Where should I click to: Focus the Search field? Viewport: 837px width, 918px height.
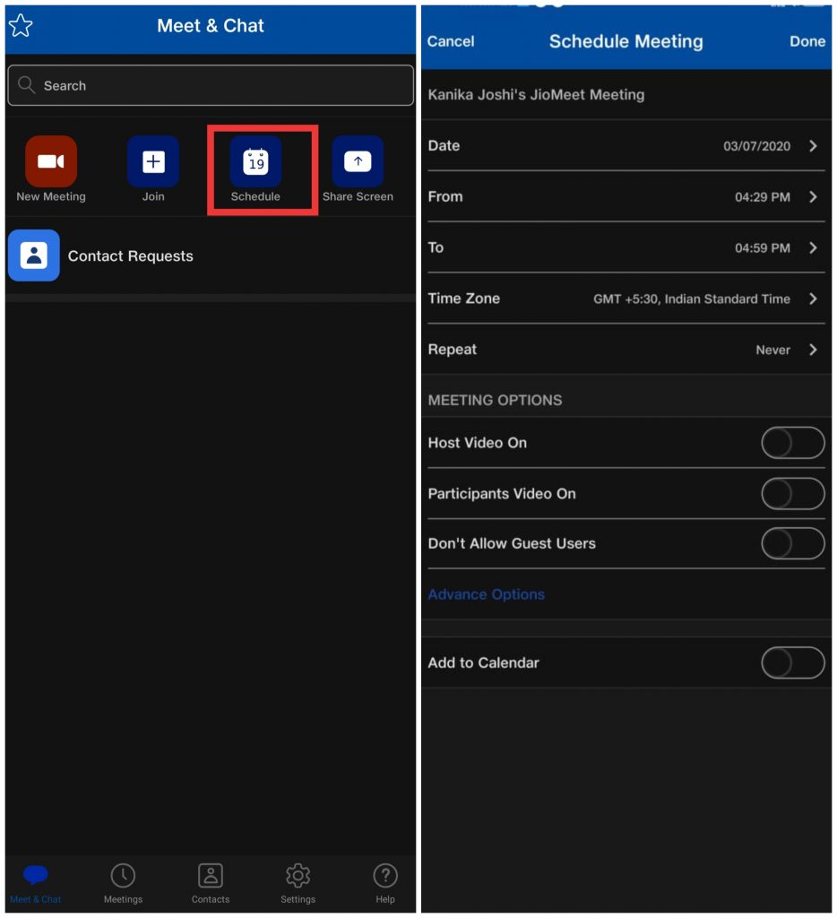[211, 85]
